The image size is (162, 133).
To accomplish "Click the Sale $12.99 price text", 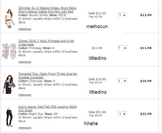I will tap(97, 13).
